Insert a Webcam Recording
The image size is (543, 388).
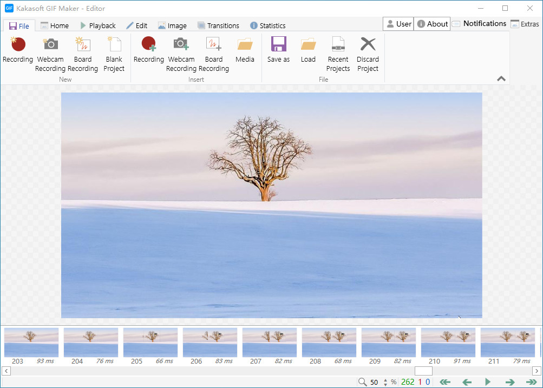tap(181, 54)
